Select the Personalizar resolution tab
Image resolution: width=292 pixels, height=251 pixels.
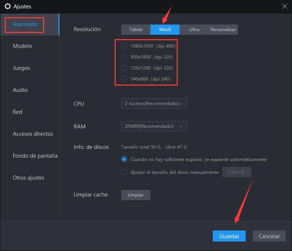223,30
